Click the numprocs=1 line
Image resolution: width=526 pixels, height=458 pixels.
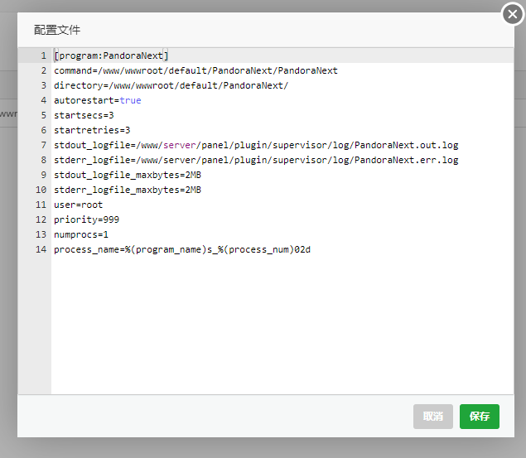(x=81, y=234)
